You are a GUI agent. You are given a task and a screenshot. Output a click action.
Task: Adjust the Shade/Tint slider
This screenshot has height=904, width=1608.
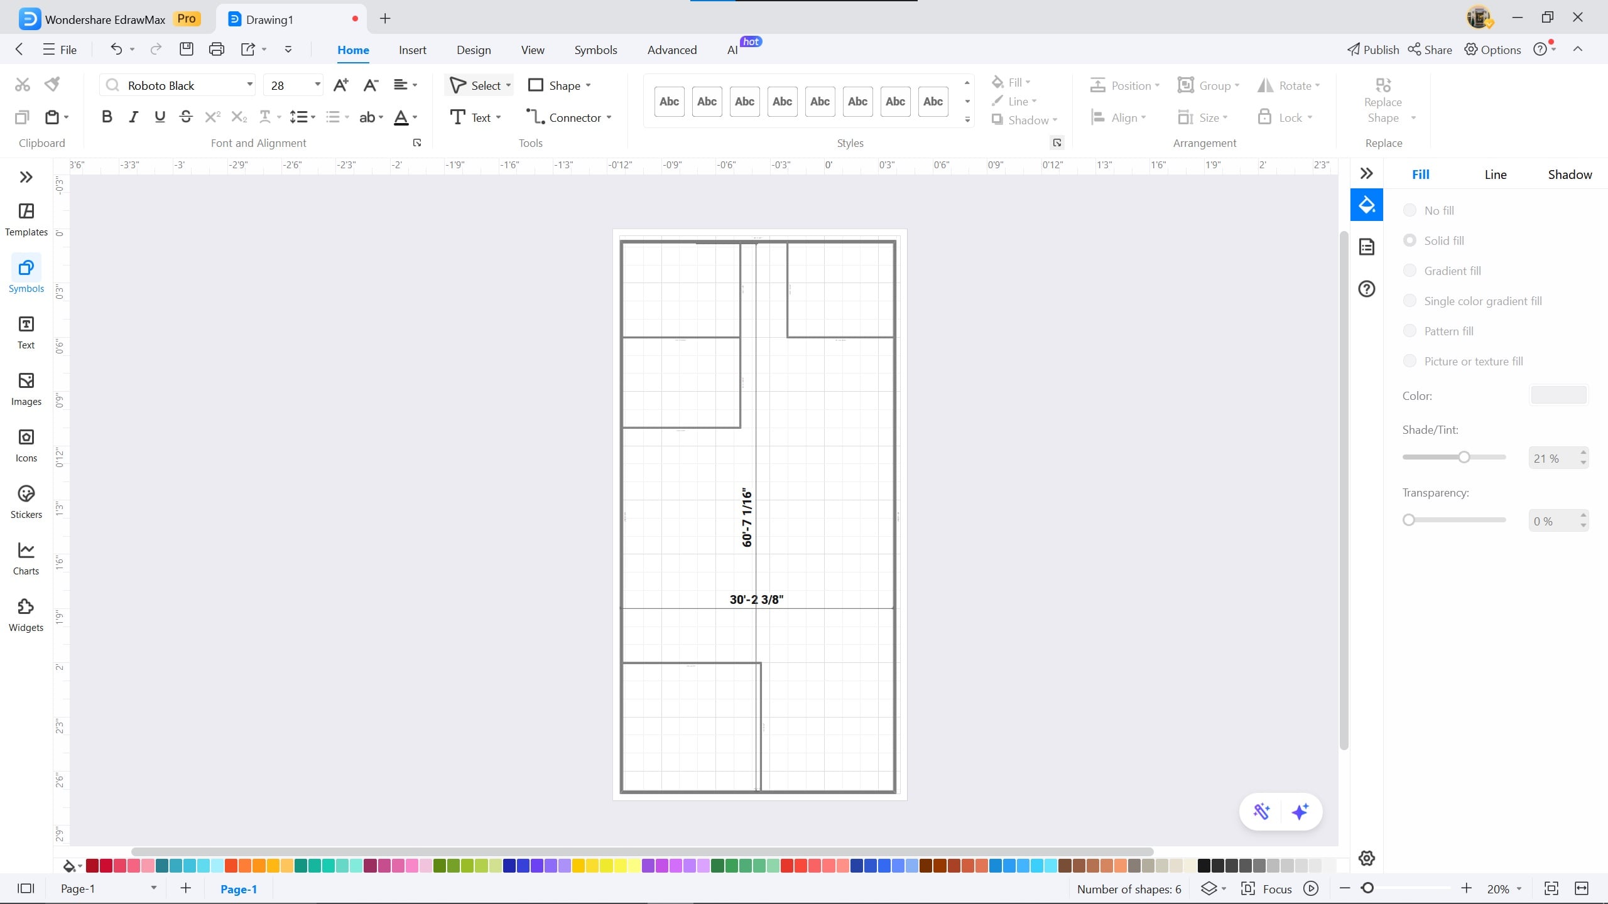click(1464, 457)
